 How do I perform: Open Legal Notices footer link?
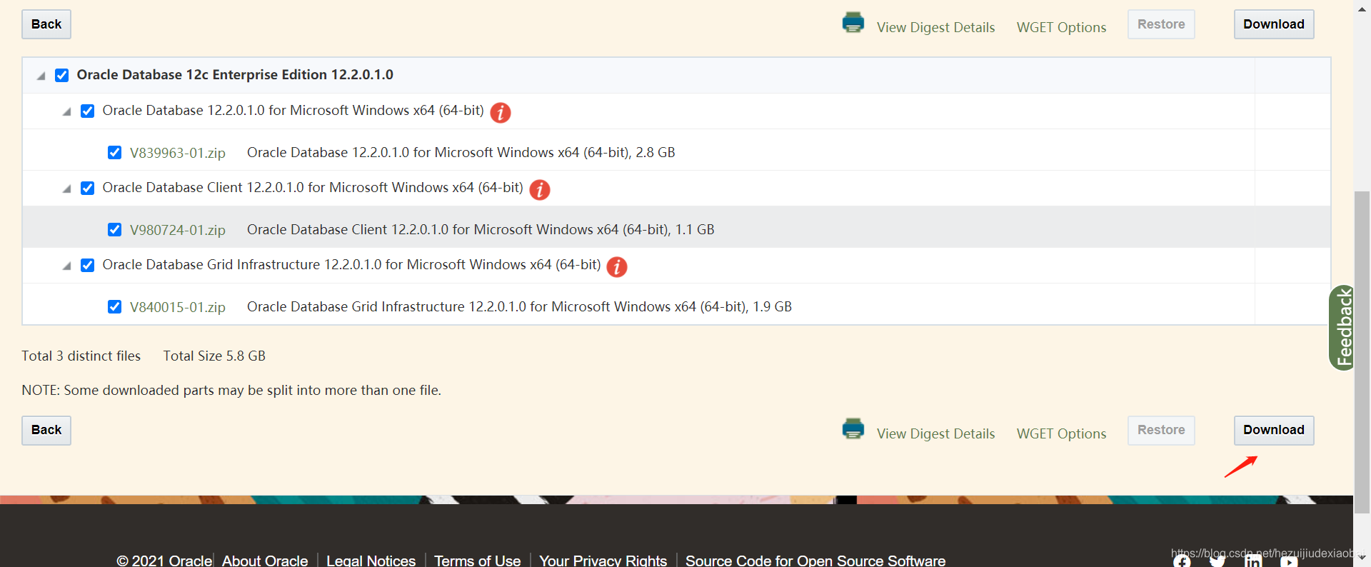click(x=371, y=561)
